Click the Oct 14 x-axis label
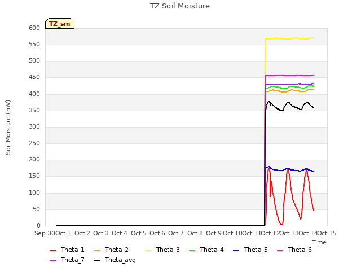This screenshot has width=361, height=271. coord(308,233)
